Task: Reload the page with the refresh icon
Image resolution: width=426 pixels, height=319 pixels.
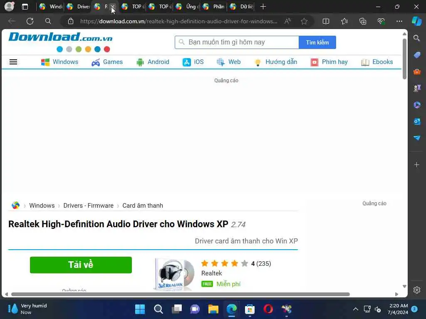Action: click(x=30, y=21)
